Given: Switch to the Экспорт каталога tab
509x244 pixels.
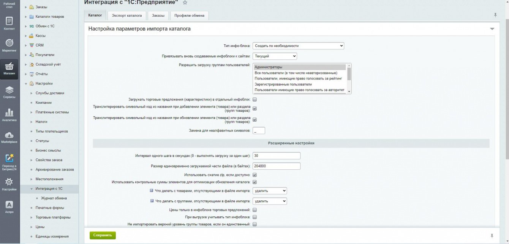Looking at the screenshot, I should (127, 16).
